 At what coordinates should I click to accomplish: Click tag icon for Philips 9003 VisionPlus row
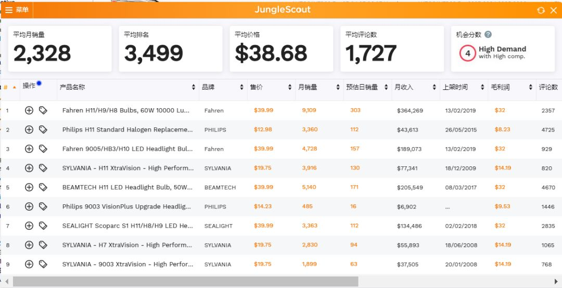click(x=43, y=206)
